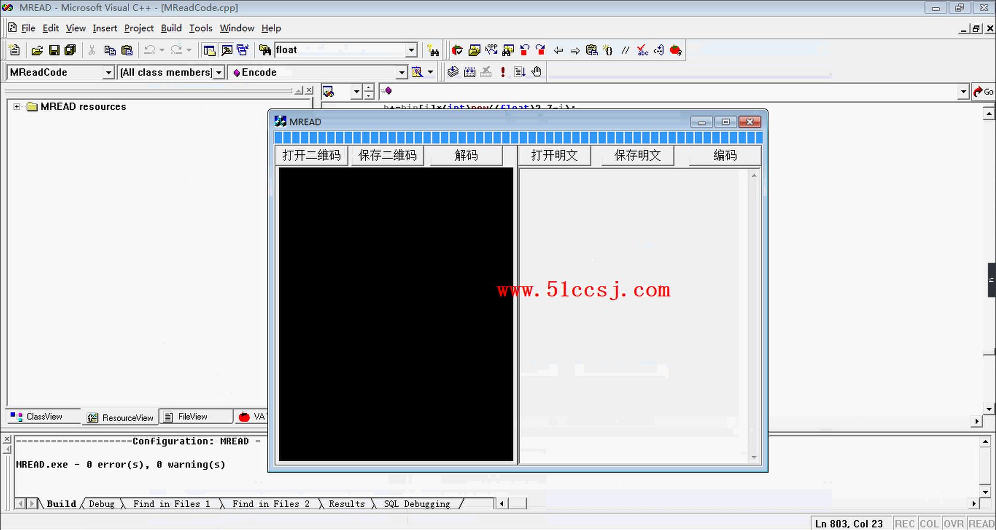This screenshot has height=530, width=996.
Task: Open the View menu
Action: pos(76,28)
